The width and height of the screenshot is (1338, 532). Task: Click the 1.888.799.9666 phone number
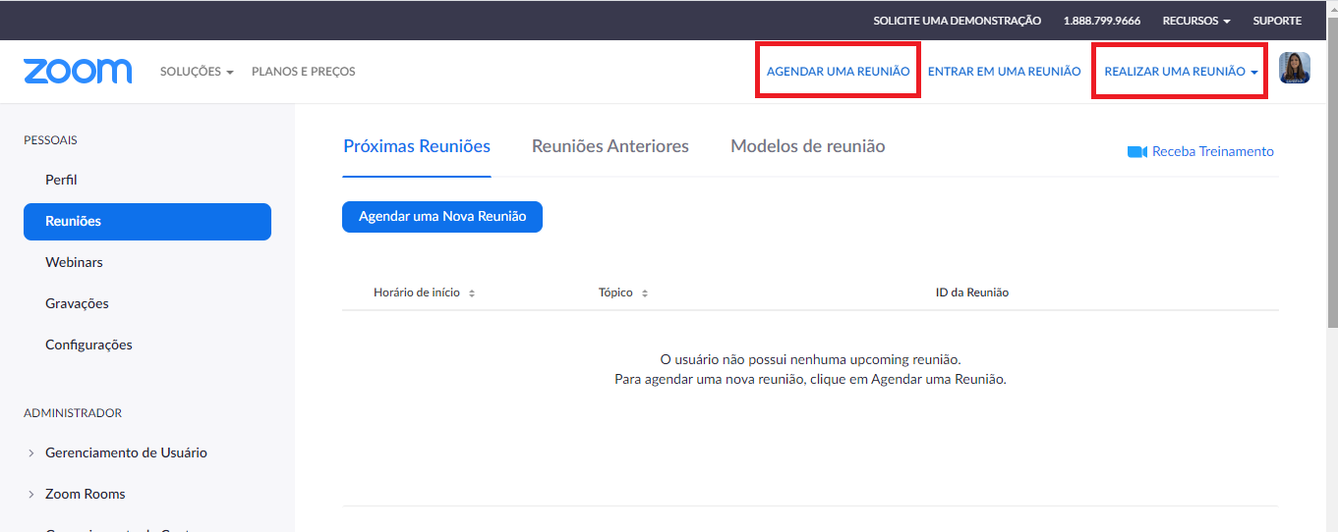[1102, 21]
